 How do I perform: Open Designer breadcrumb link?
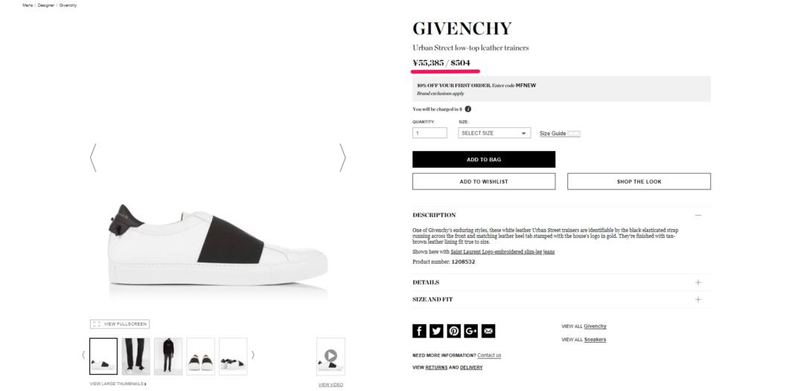[x=46, y=5]
